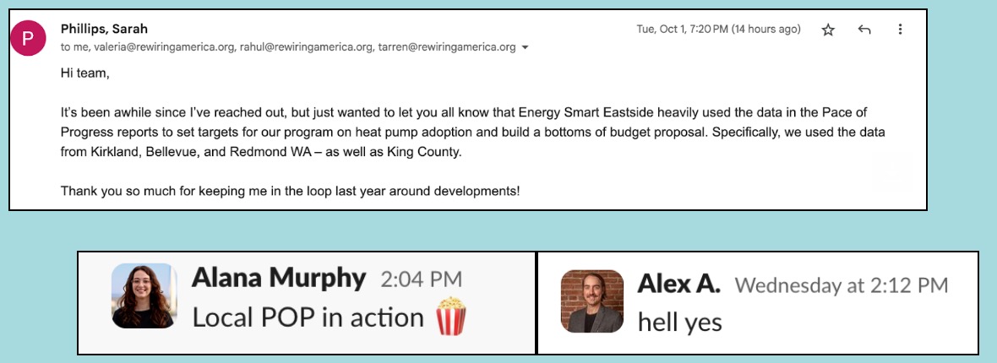Click the sender name Phillips, Sarah
The image size is (997, 363).
point(104,30)
